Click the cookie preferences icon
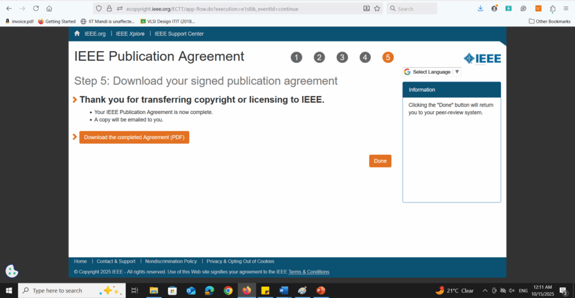The height and width of the screenshot is (298, 575). [x=12, y=271]
